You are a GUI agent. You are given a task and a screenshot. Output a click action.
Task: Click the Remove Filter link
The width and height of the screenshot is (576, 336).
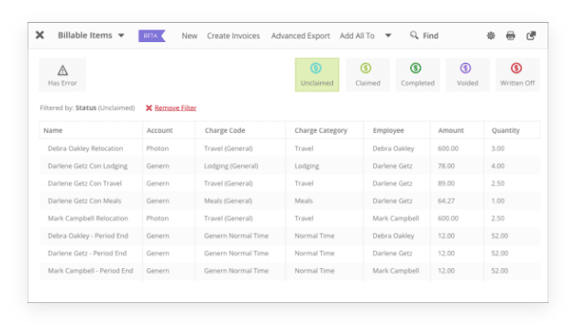click(x=175, y=108)
